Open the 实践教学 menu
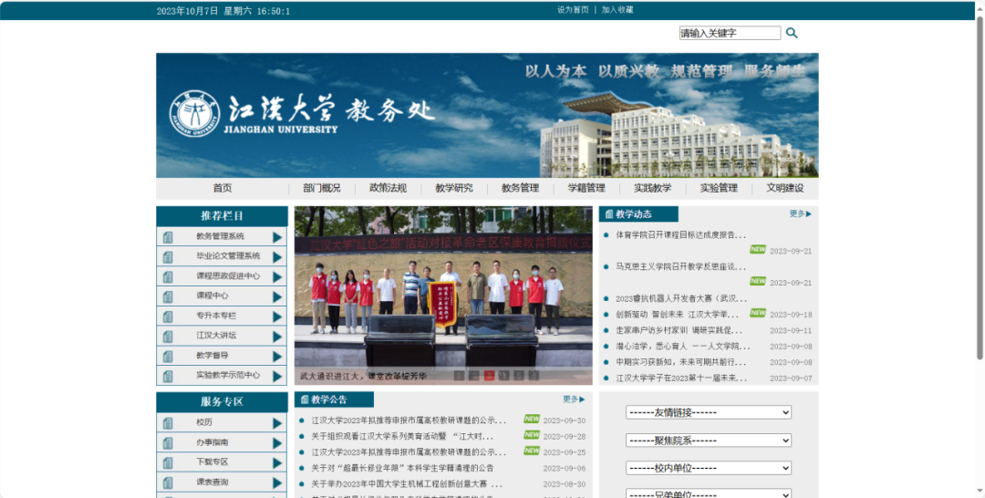This screenshot has height=498, width=985. 653,188
